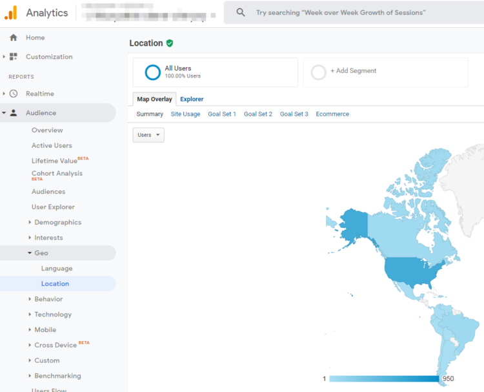This screenshot has height=392, width=484.
Task: Expand the Technology section
Action: coord(52,315)
